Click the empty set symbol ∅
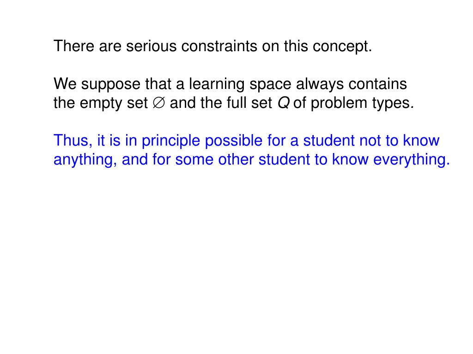473x354 pixels. 159,103
